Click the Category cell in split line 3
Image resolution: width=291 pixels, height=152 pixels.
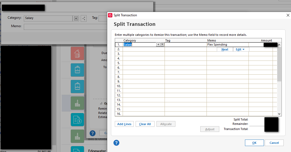click(144, 54)
